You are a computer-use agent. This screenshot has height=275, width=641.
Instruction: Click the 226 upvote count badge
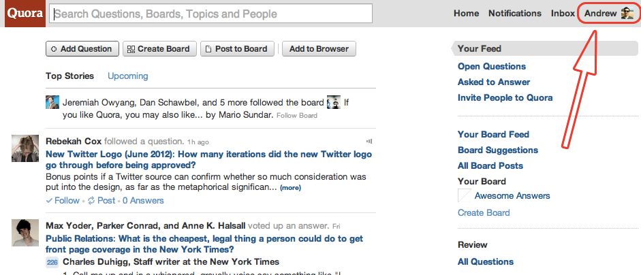(52, 262)
